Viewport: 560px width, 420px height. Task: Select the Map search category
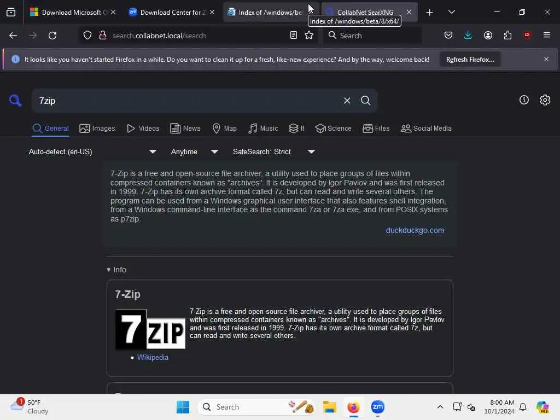tap(224, 129)
